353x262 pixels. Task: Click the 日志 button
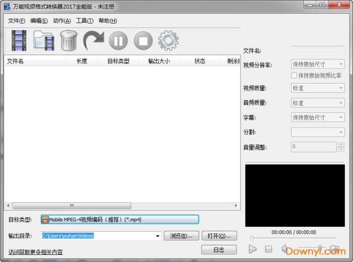219,250
